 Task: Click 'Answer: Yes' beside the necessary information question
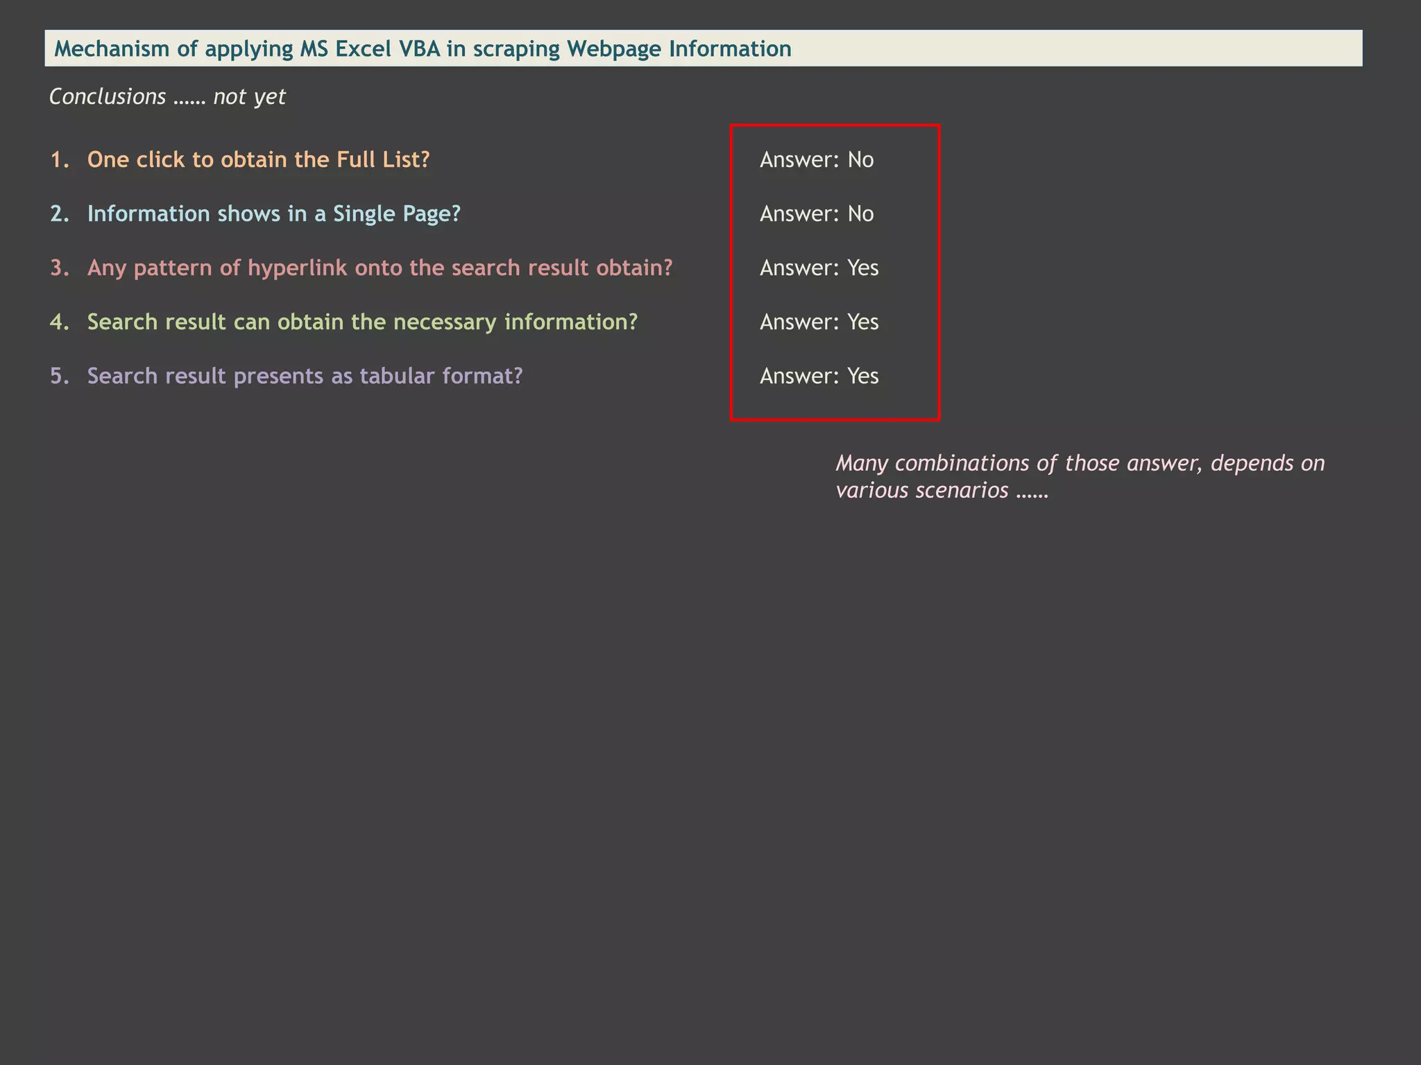point(819,322)
